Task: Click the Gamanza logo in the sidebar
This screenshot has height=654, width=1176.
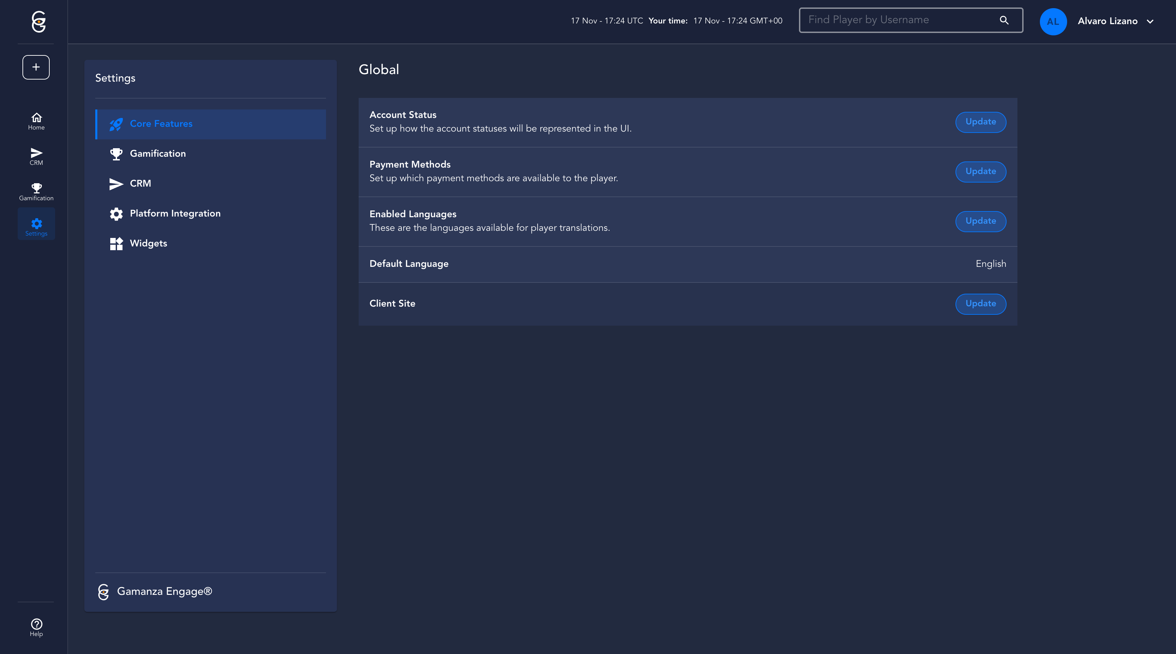Action: click(x=38, y=21)
